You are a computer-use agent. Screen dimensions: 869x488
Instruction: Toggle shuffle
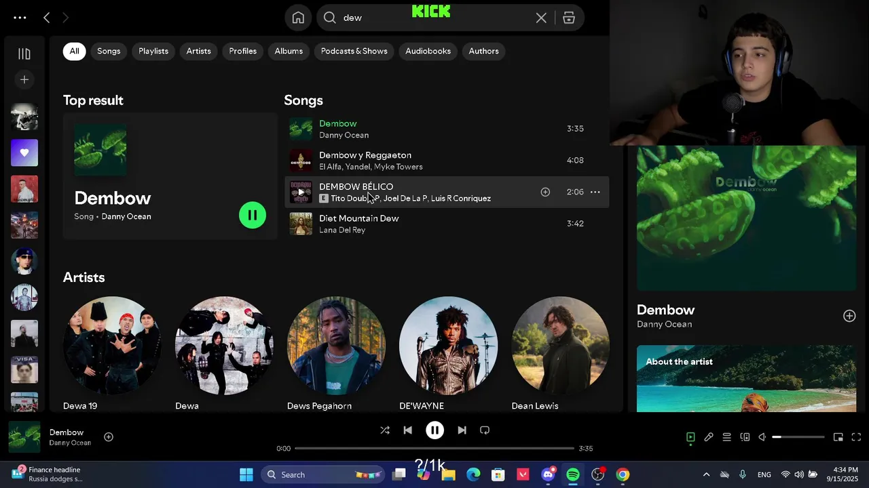[x=385, y=430]
